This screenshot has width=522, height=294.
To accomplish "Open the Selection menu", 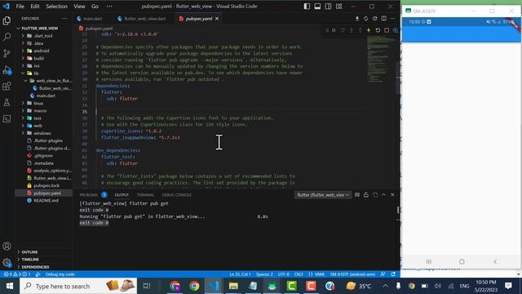I will pos(56,7).
